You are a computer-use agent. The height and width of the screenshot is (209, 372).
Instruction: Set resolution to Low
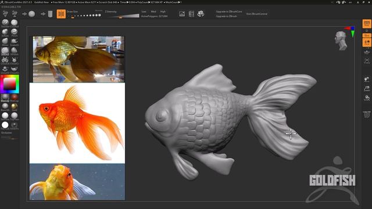(144, 12)
